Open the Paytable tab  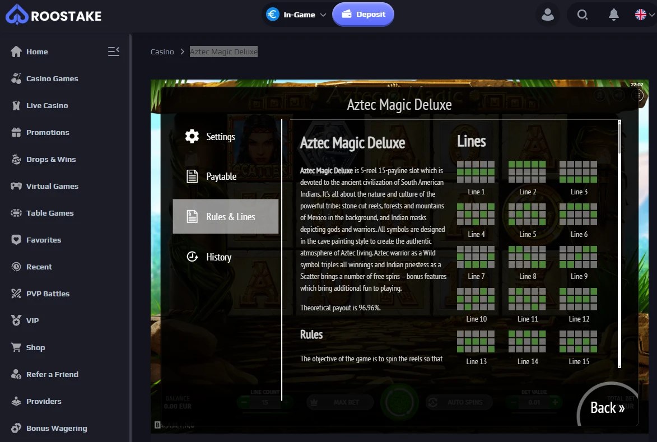(225, 176)
